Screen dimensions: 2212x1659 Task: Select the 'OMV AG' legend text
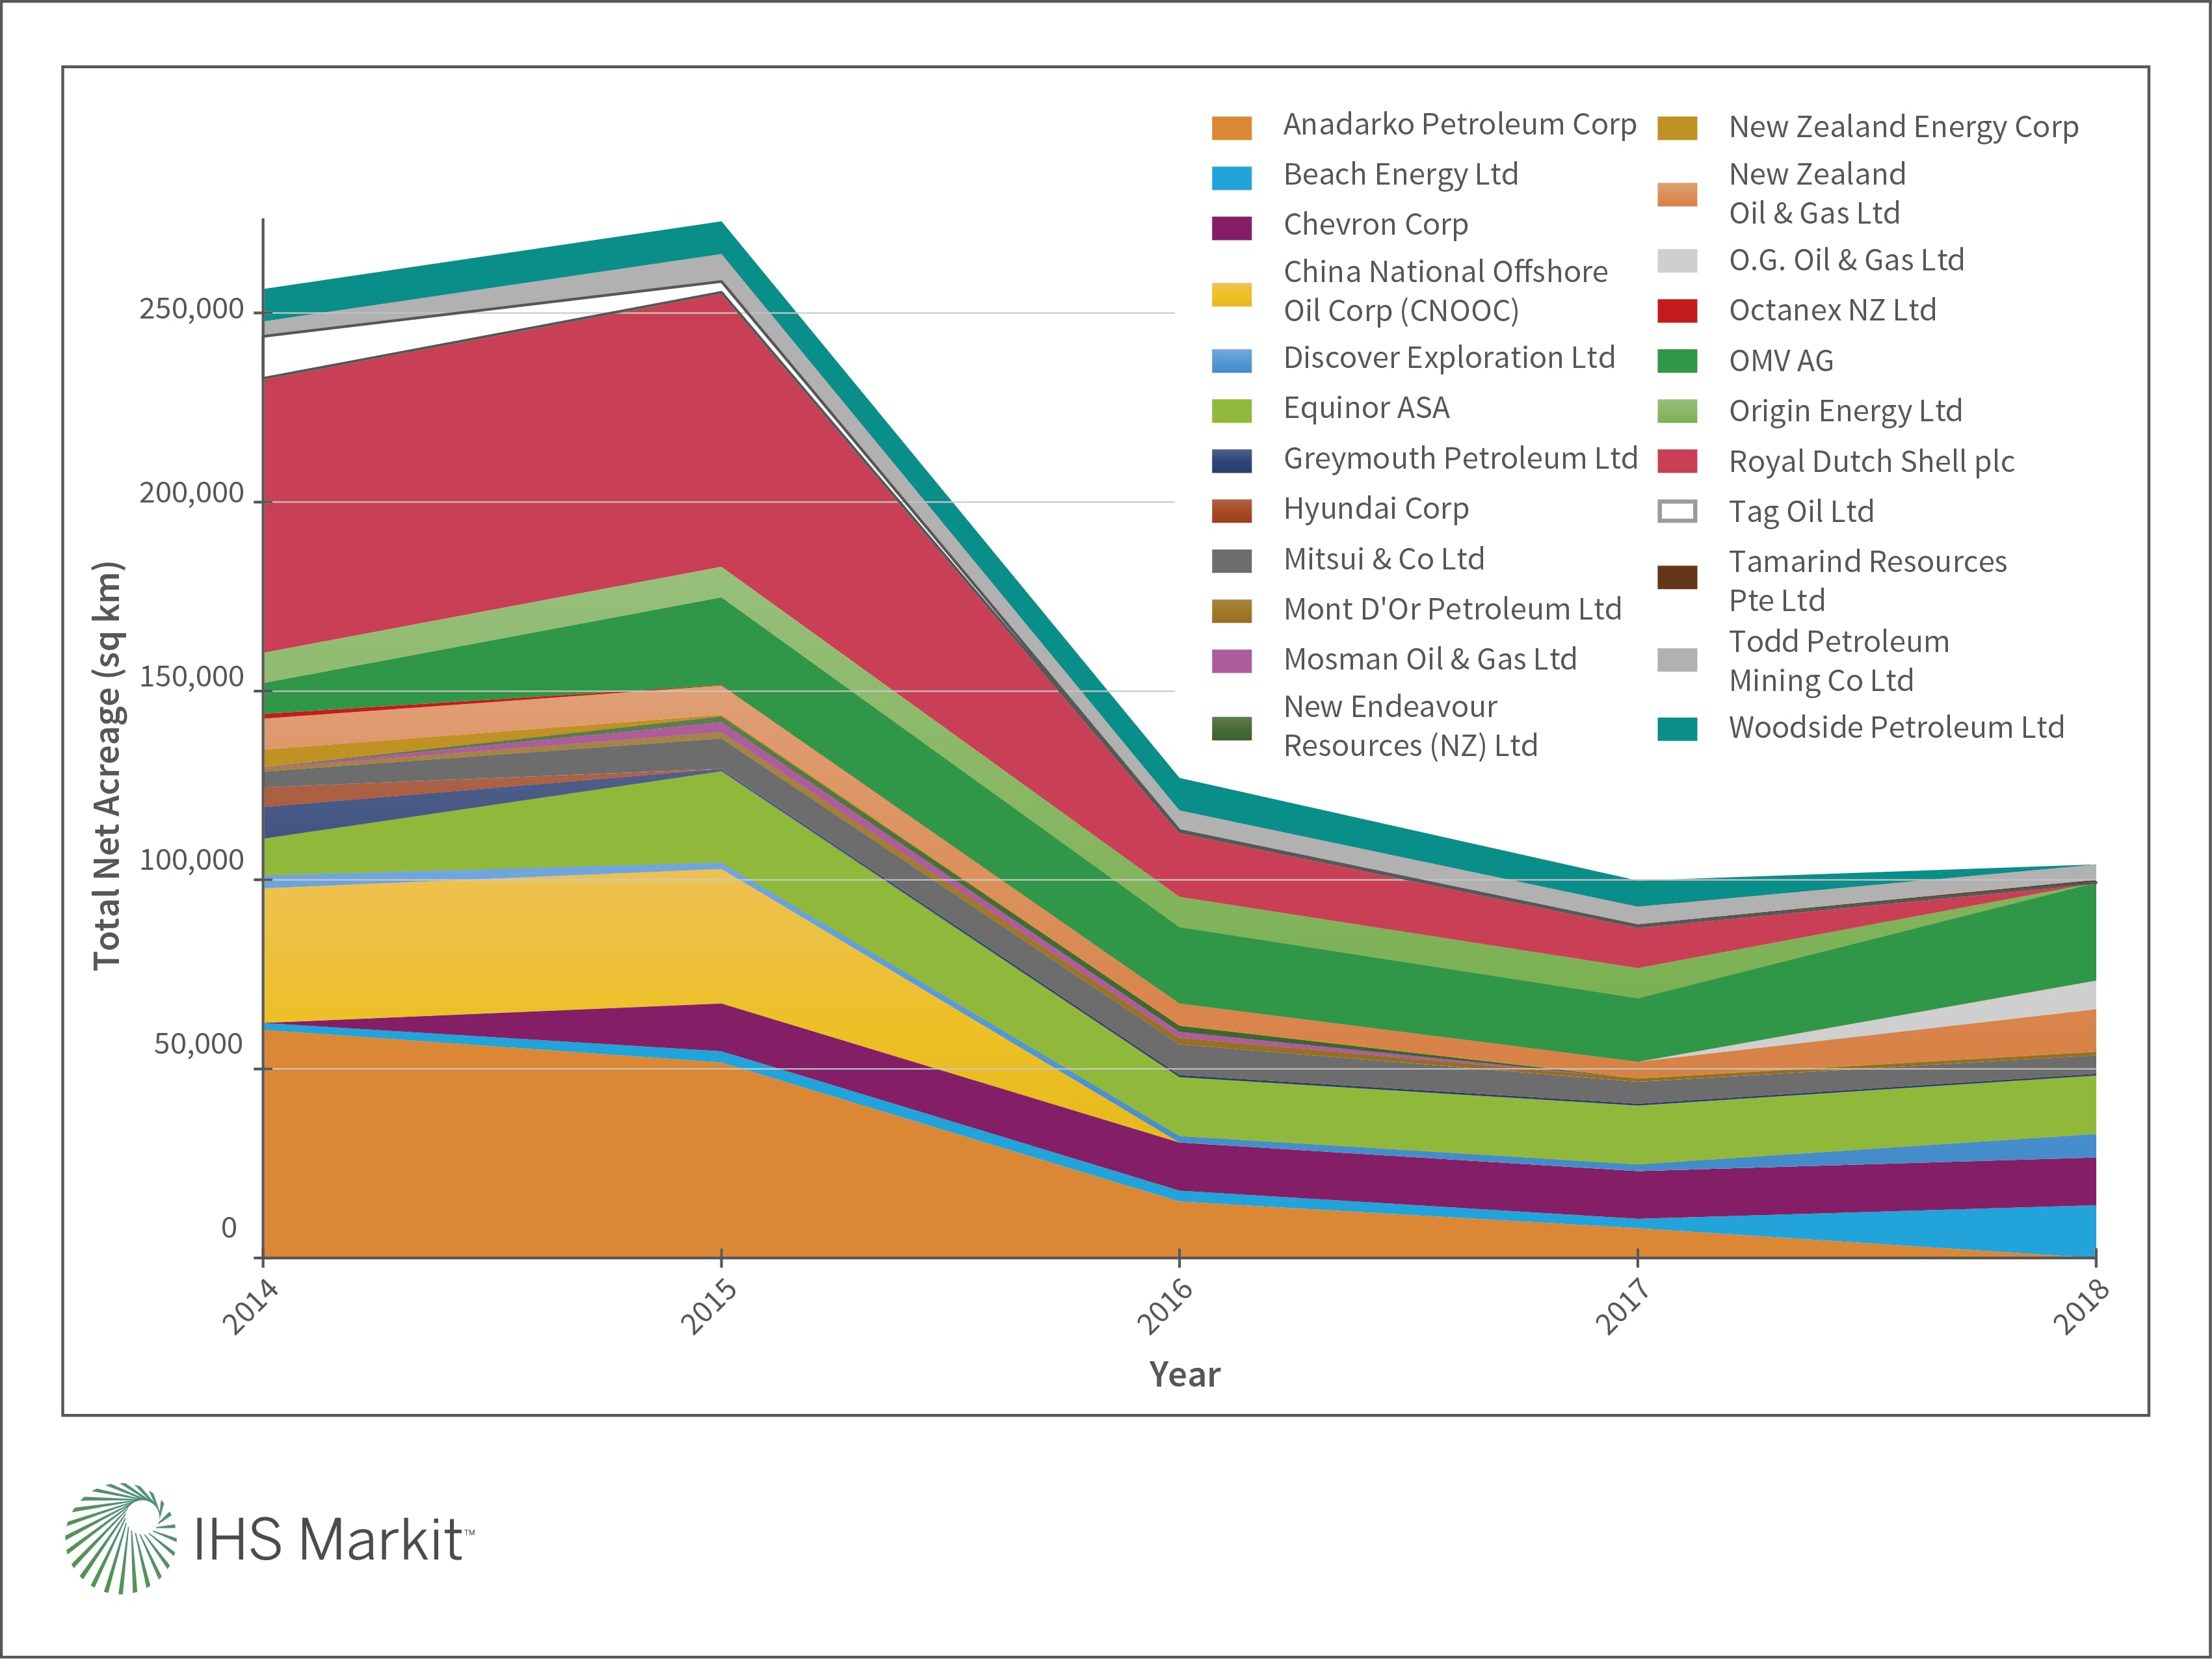[1781, 361]
